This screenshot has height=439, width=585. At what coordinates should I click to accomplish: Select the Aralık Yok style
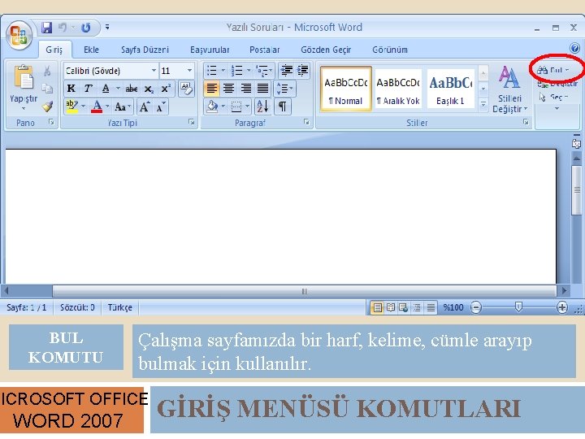tap(398, 89)
